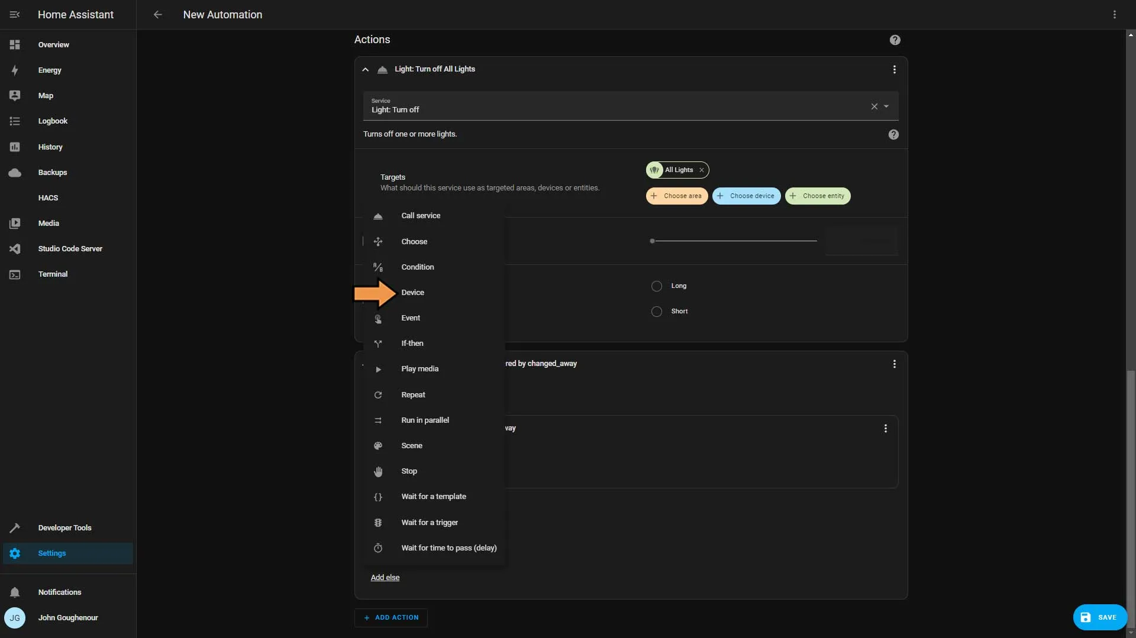This screenshot has width=1136, height=638.
Task: Click the Choose area button
Action: pos(676,196)
